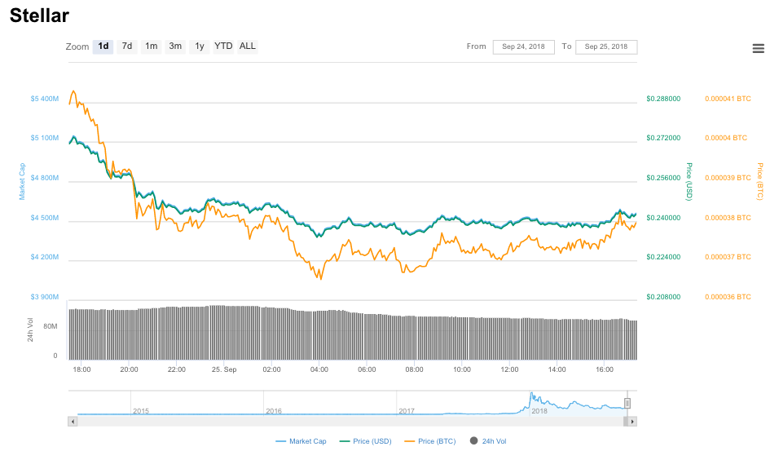The height and width of the screenshot is (460, 779).
Task: Click the $0.288000 price axis label
Action: [663, 99]
